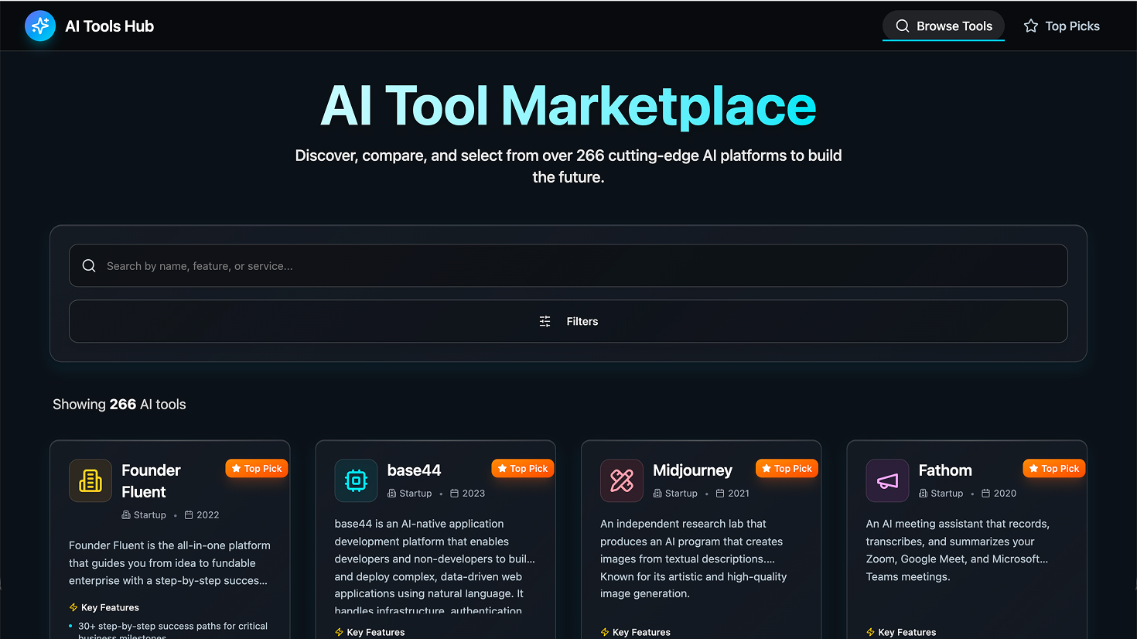The image size is (1137, 639).
Task: Click the magnifier icon in Browse Tools
Action: (x=903, y=26)
